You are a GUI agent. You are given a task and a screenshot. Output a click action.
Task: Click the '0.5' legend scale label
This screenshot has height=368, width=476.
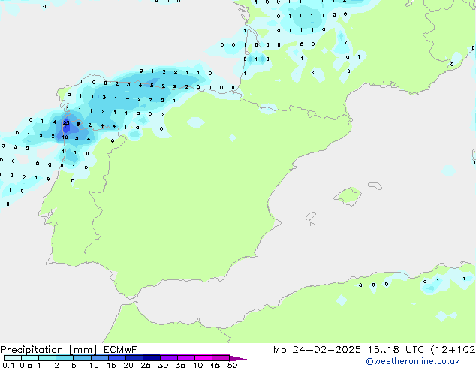pos(26,365)
